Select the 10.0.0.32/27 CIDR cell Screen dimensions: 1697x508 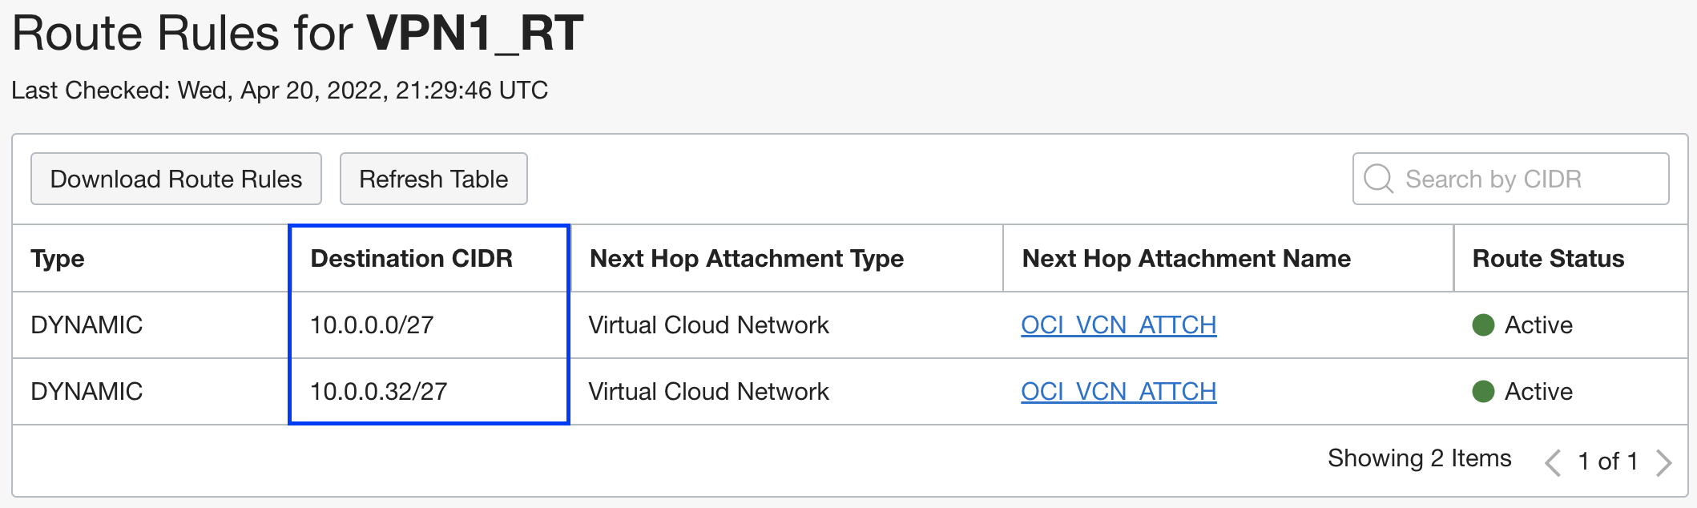378,392
